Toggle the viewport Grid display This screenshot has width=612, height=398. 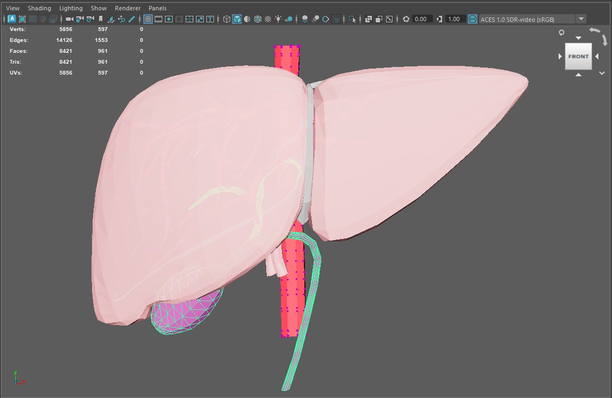pos(148,19)
